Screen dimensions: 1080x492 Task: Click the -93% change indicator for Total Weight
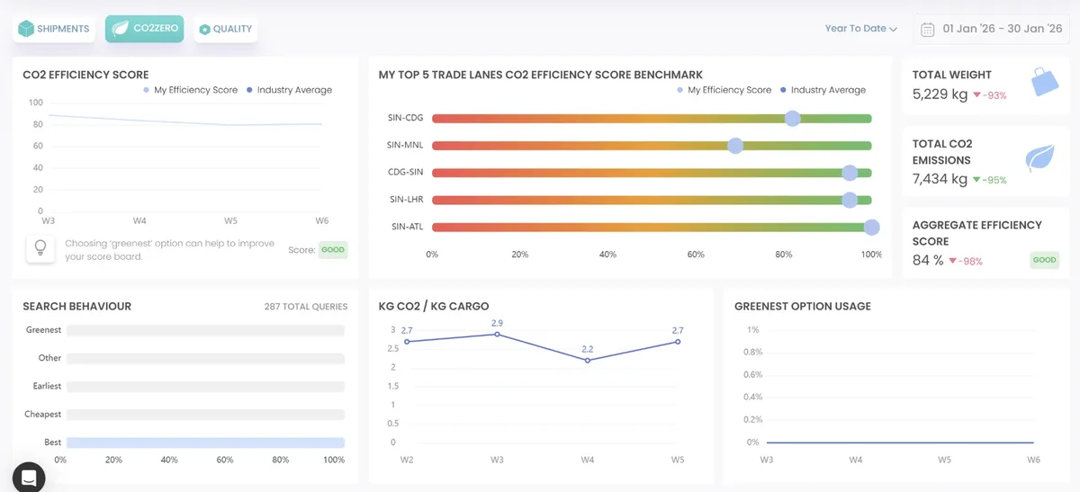pos(989,94)
